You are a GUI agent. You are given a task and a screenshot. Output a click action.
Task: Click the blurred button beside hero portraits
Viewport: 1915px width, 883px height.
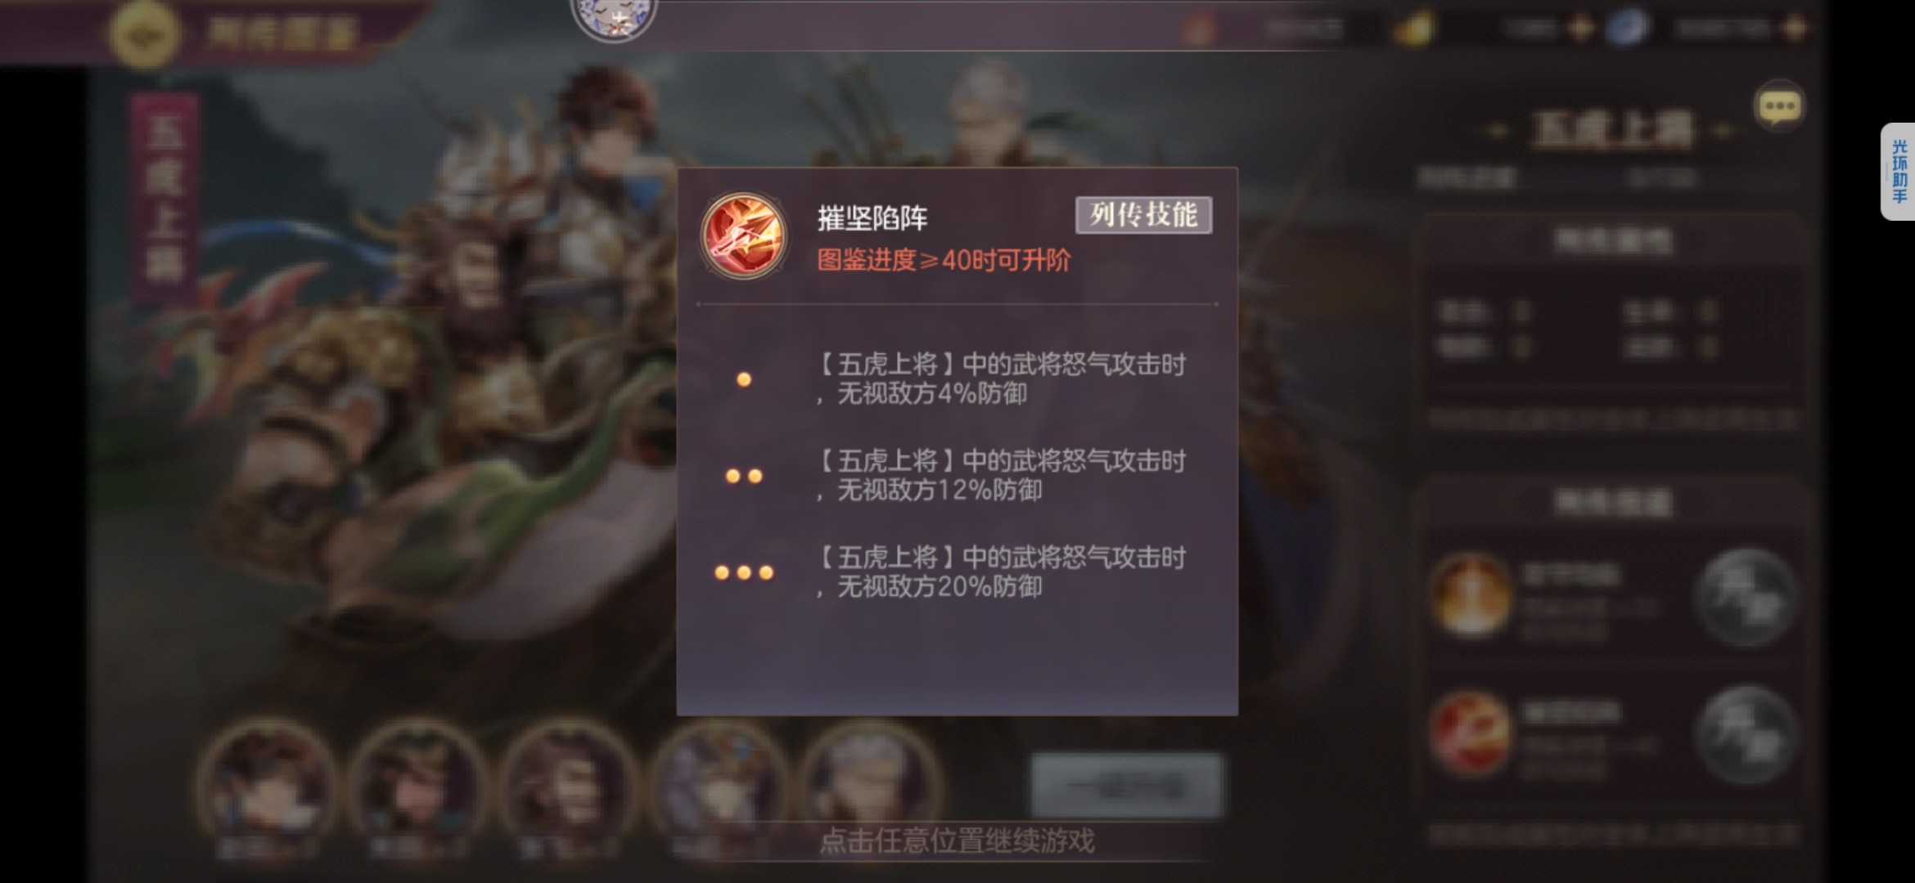pyautogui.click(x=1127, y=787)
